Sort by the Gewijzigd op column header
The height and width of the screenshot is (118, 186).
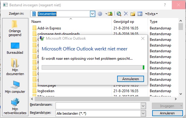[x=124, y=22]
